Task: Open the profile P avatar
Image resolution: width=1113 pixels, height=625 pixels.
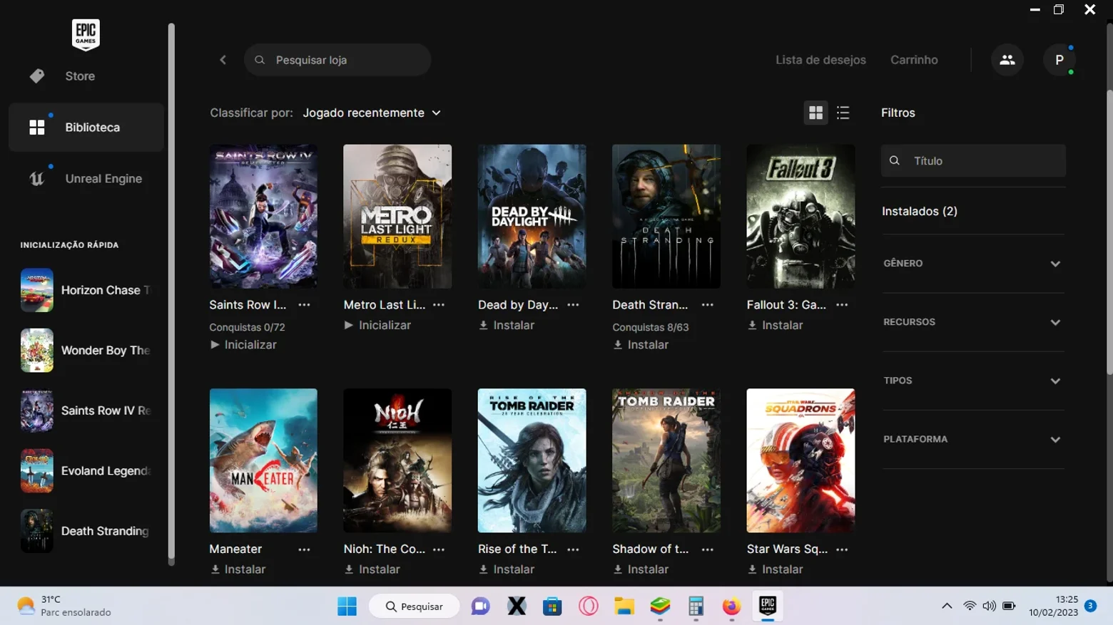Action: coord(1059,60)
